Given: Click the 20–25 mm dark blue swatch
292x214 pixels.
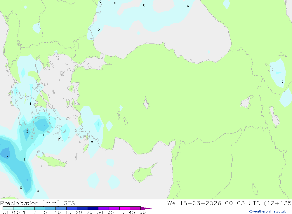Looking at the screenshot, I should tap(82, 208).
